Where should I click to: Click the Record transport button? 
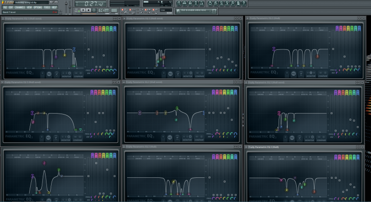(x=94, y=10)
